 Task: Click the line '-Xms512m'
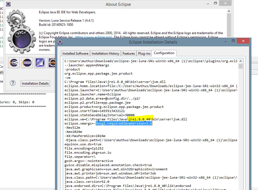[72, 128]
